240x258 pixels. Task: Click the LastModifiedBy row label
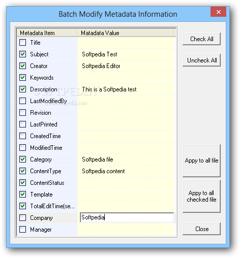point(48,101)
